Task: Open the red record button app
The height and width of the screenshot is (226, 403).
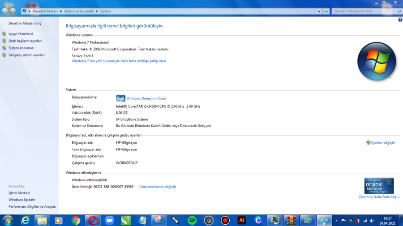Action: [x=225, y=220]
